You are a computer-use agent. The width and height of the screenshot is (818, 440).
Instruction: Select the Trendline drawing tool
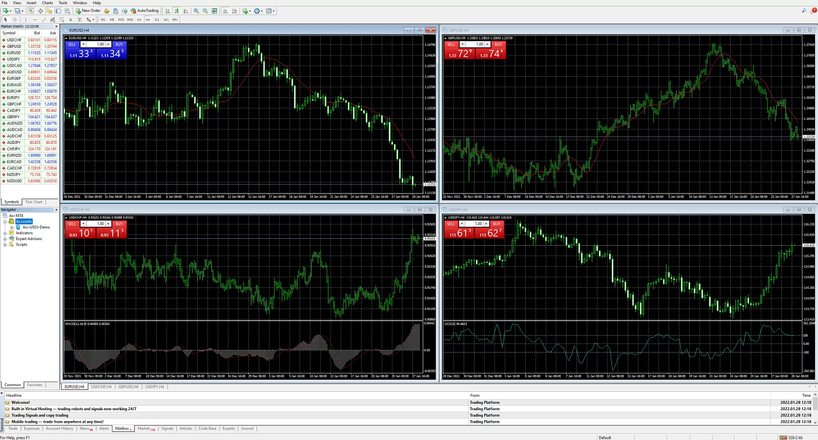(43, 19)
